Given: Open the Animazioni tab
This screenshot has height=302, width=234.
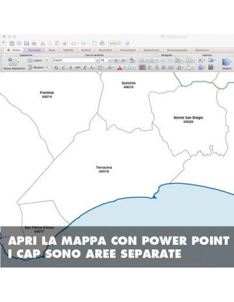Looking at the screenshot, I should click(x=152, y=50).
